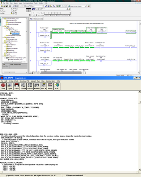Screen dimensions: 141x177
Task: Click the Exit toolbar icon
Action: pyautogui.click(x=57, y=86)
